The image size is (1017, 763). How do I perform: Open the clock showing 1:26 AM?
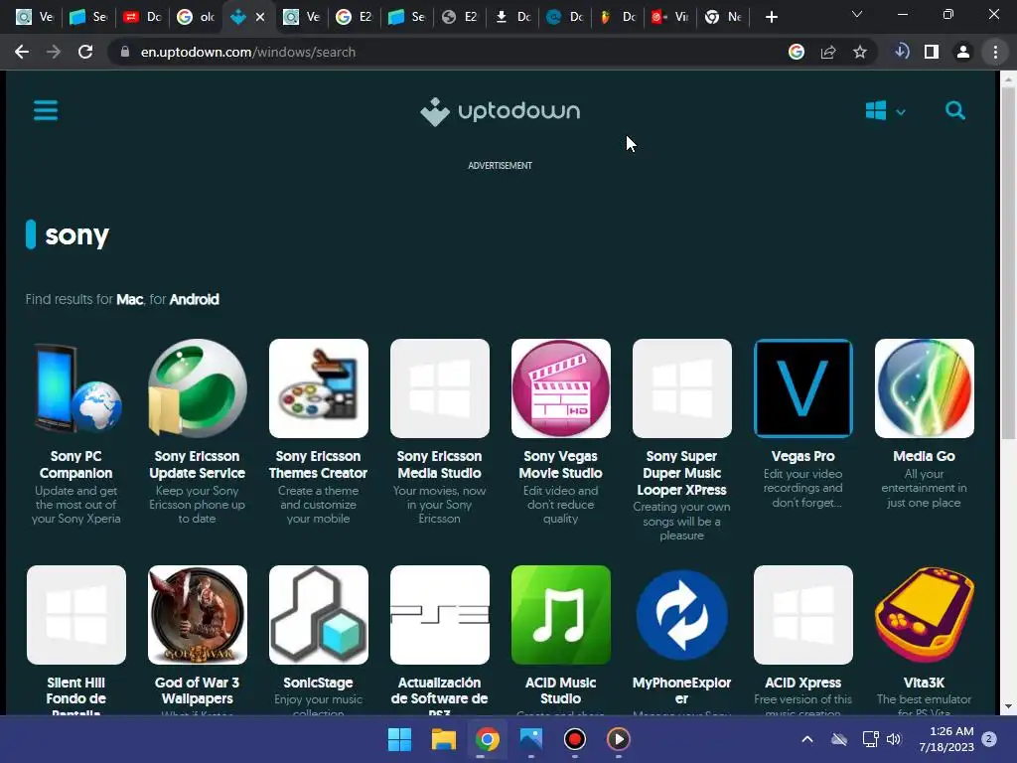946,739
